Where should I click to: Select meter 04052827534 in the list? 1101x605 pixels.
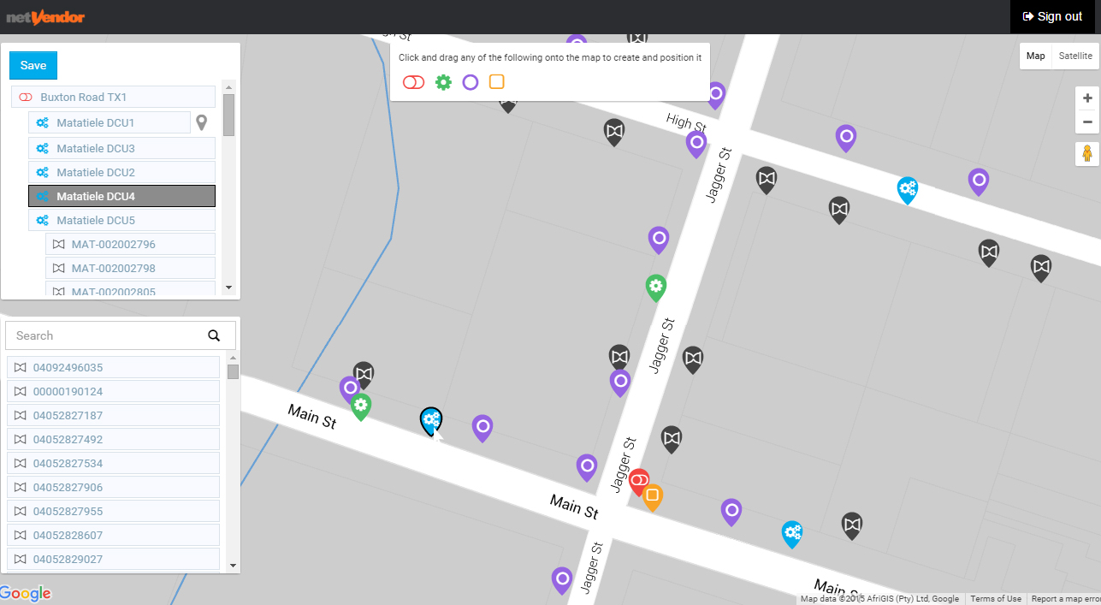[114, 464]
